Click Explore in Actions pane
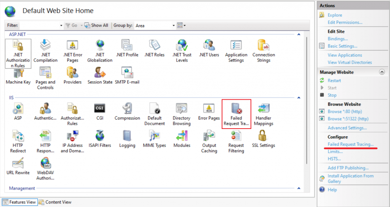 (335, 15)
